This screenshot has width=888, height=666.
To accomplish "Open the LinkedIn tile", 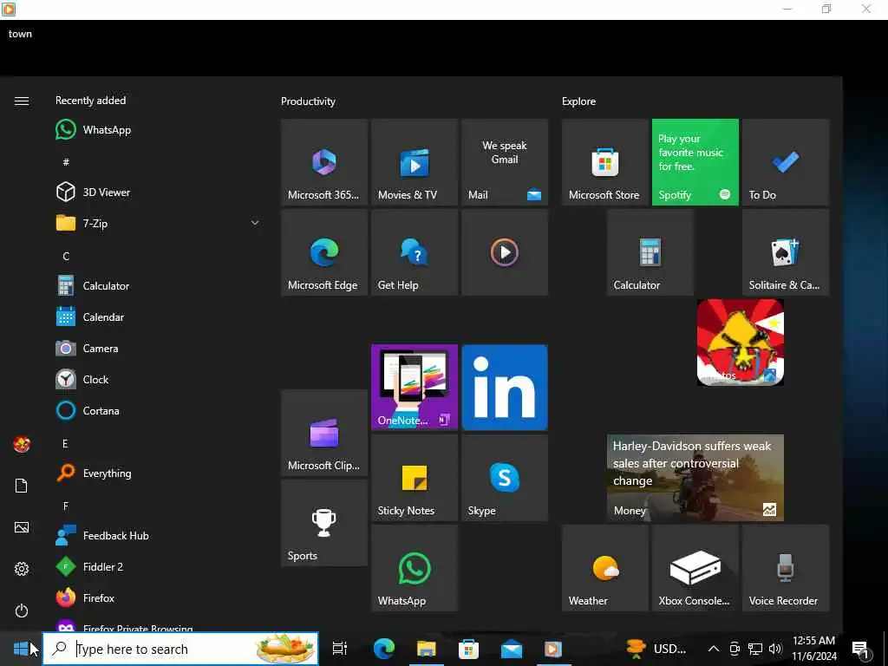I will pyautogui.click(x=505, y=388).
